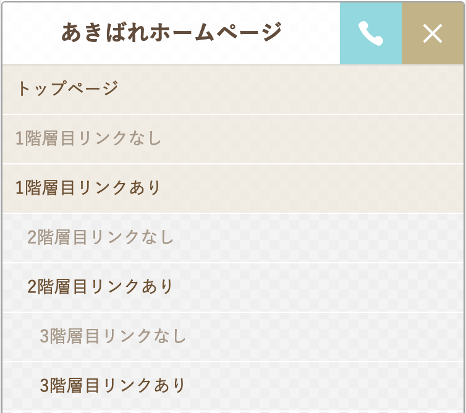
Task: Tap the phone call icon
Action: click(x=371, y=33)
